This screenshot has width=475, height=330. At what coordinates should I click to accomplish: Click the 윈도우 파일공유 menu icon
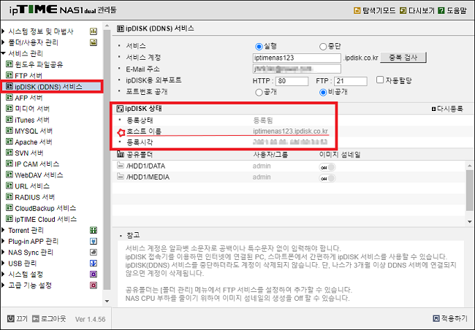(x=9, y=64)
